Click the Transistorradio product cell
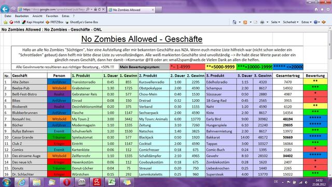This screenshot has height=187, width=332. (87, 82)
